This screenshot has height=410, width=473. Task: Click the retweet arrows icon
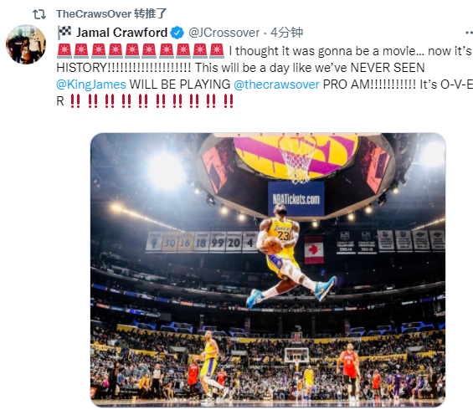39,14
